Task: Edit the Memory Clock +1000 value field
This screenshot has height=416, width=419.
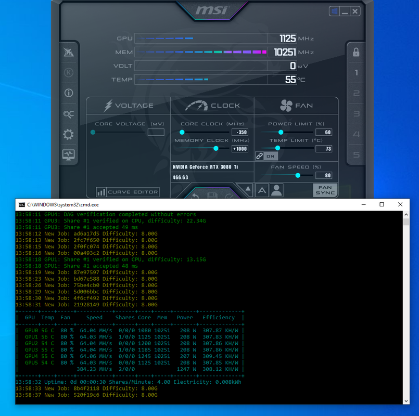Action: [x=240, y=149]
